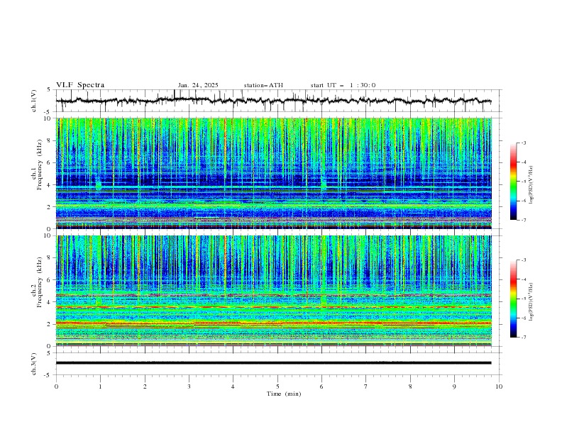Click the time axis tick label "3"
562x434 pixels.
coord(189,386)
